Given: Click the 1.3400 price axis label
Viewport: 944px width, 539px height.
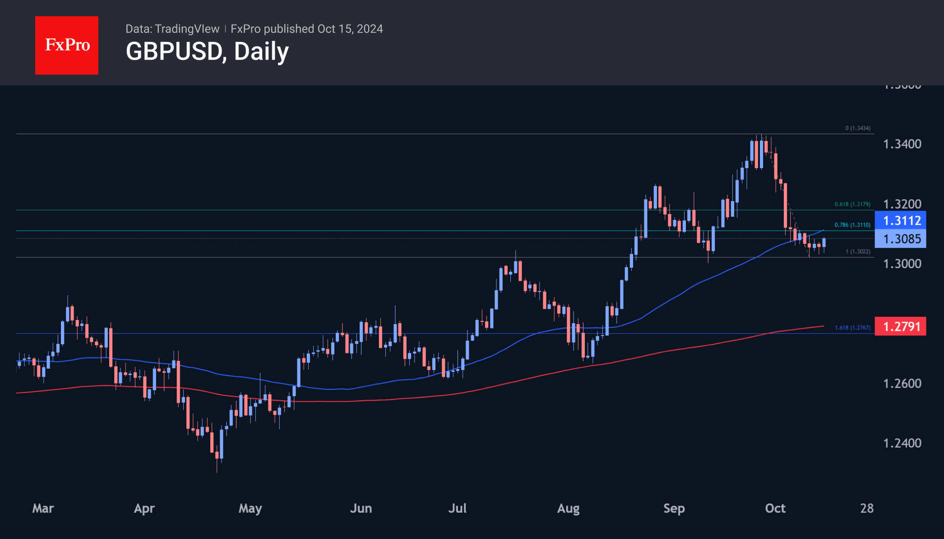Looking at the screenshot, I should click(x=902, y=144).
